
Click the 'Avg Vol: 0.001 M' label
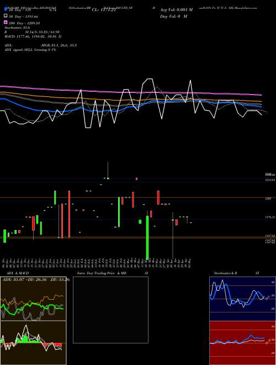point(177,10)
